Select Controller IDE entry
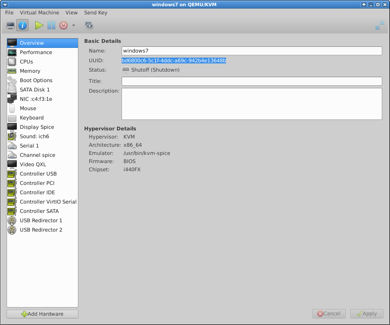The width and height of the screenshot is (390, 325). tap(42, 192)
